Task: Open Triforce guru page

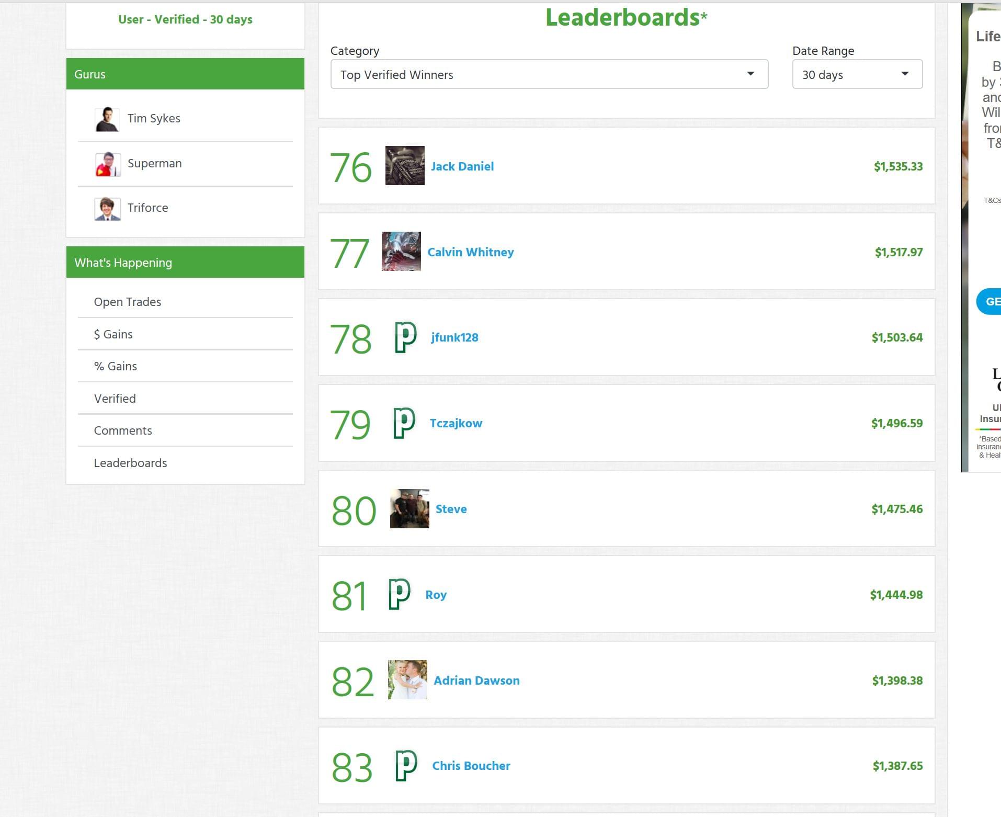Action: (148, 208)
